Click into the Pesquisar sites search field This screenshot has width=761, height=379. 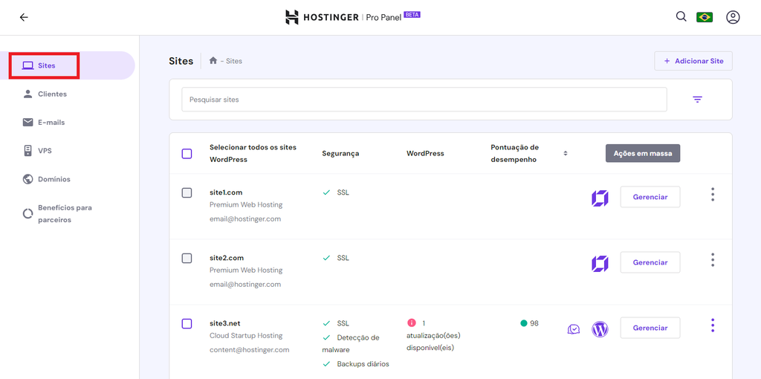click(x=424, y=100)
